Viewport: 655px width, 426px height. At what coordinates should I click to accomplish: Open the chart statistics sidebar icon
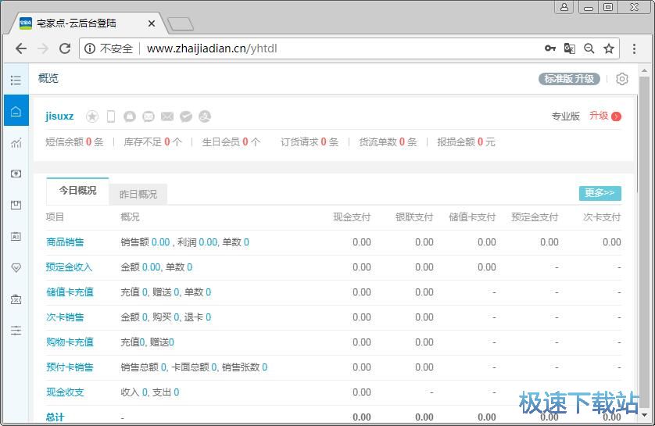click(x=16, y=142)
